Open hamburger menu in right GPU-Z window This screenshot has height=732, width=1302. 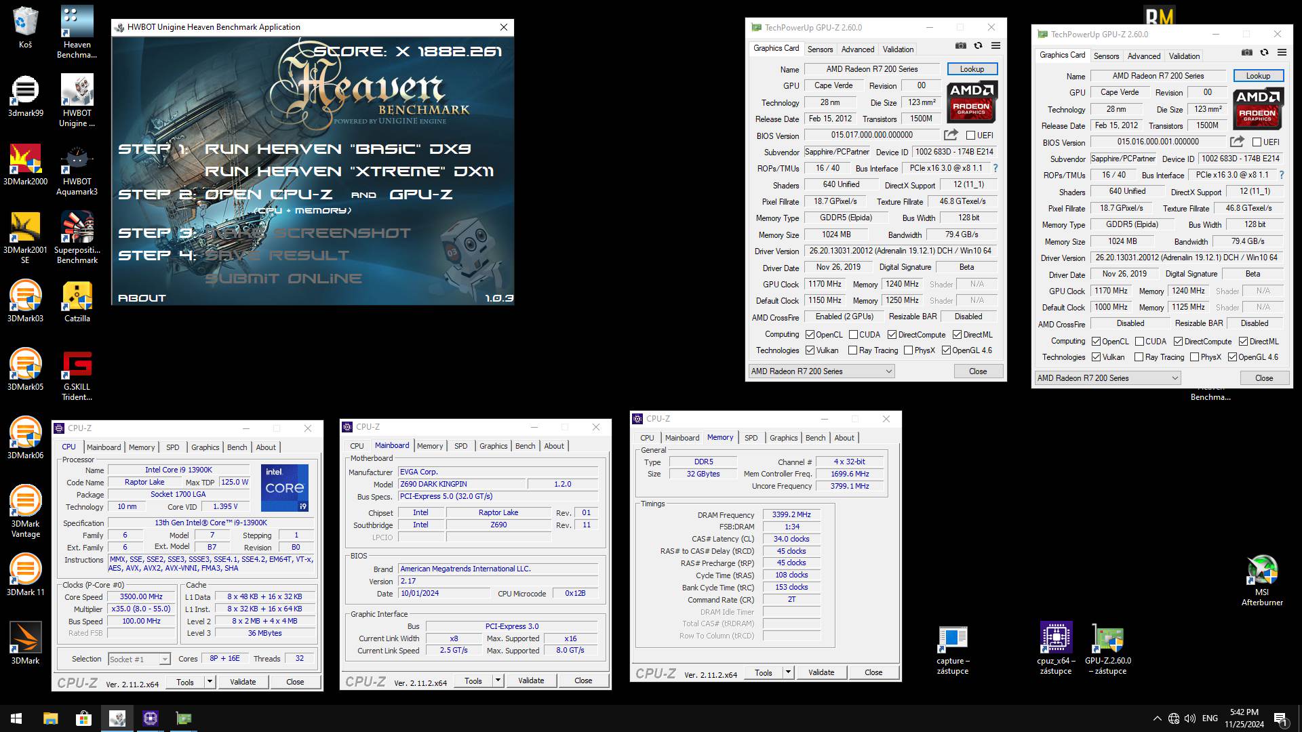(x=1282, y=52)
